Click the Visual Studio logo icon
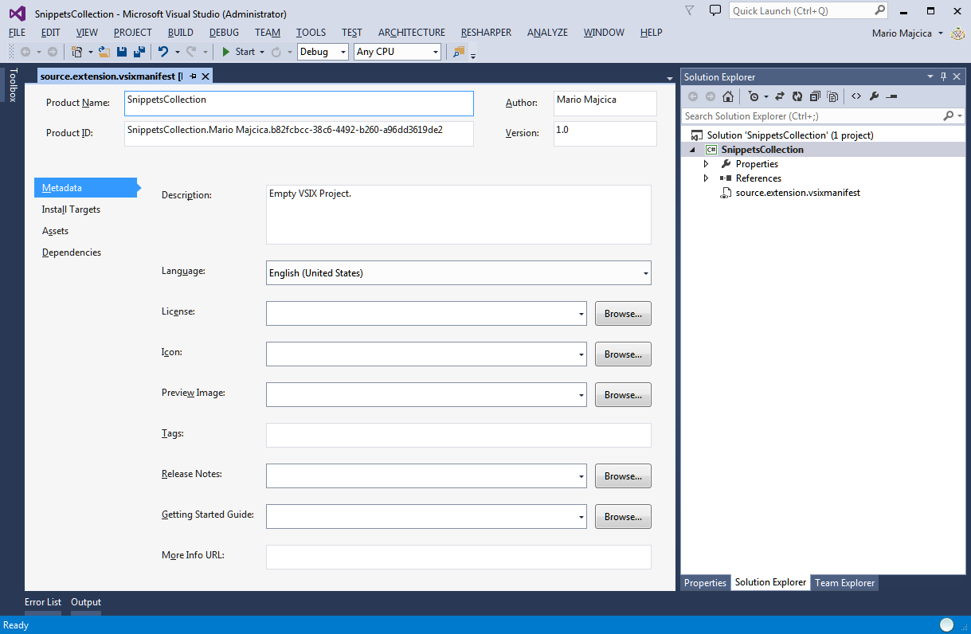 click(x=18, y=14)
